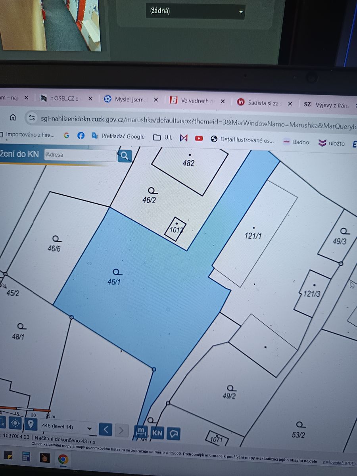The height and width of the screenshot is (476, 357).
Task: Open the dark orange app taskbar icon
Action: click(44, 458)
